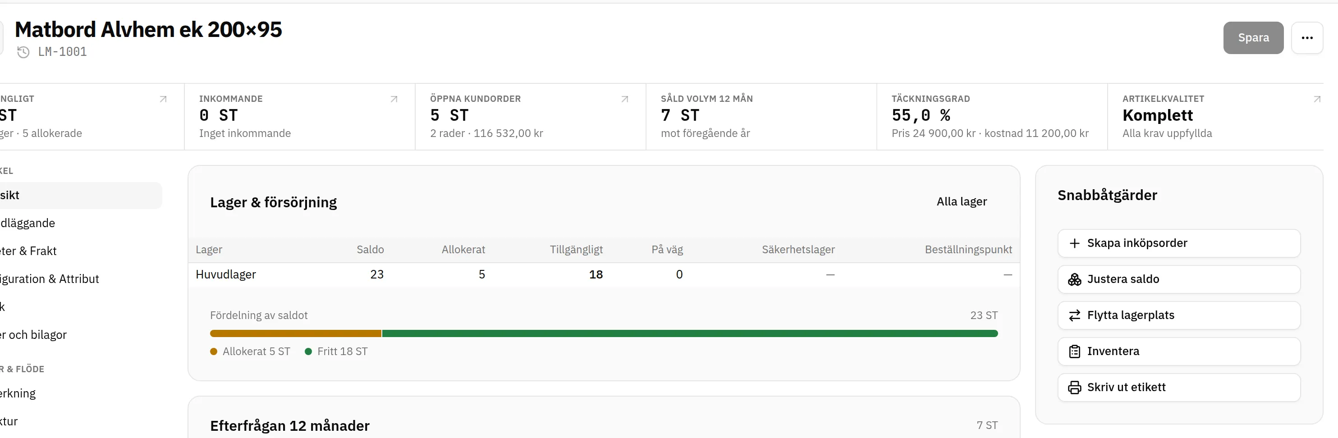The height and width of the screenshot is (438, 1338).
Task: Click the orange Allokerat segment of the bar
Action: pos(296,334)
